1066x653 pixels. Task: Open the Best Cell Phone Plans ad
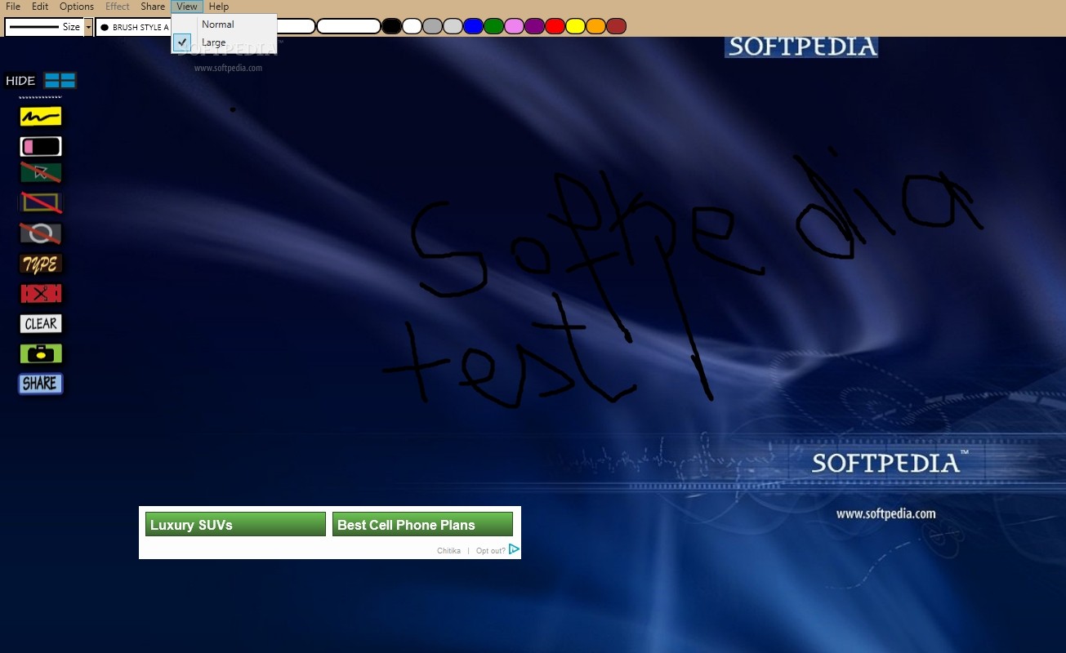[422, 524]
